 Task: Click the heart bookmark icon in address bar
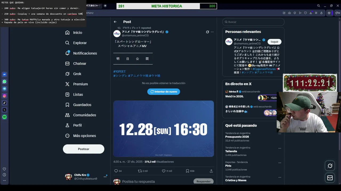click(x=305, y=13)
